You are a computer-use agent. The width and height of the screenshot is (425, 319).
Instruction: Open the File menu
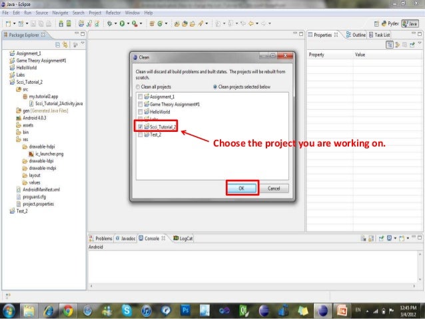(x=5, y=13)
